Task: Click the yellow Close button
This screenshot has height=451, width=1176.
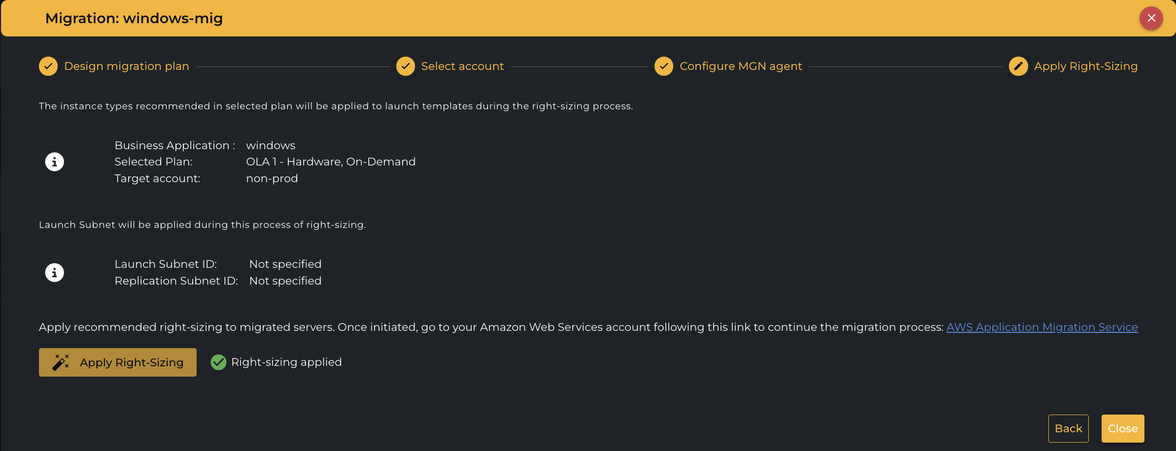Action: point(1122,428)
